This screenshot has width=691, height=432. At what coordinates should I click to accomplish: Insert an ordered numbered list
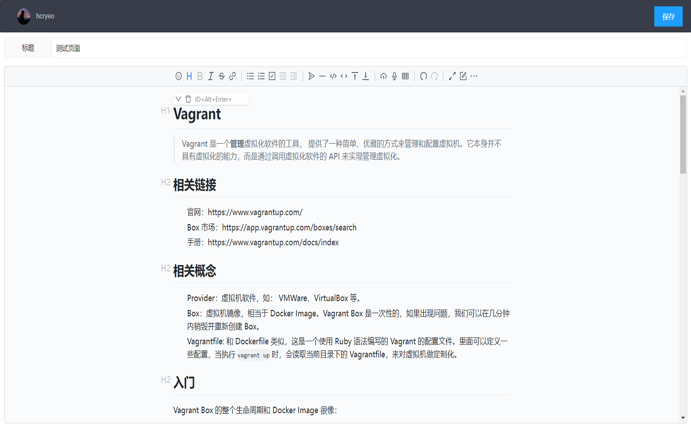(261, 76)
